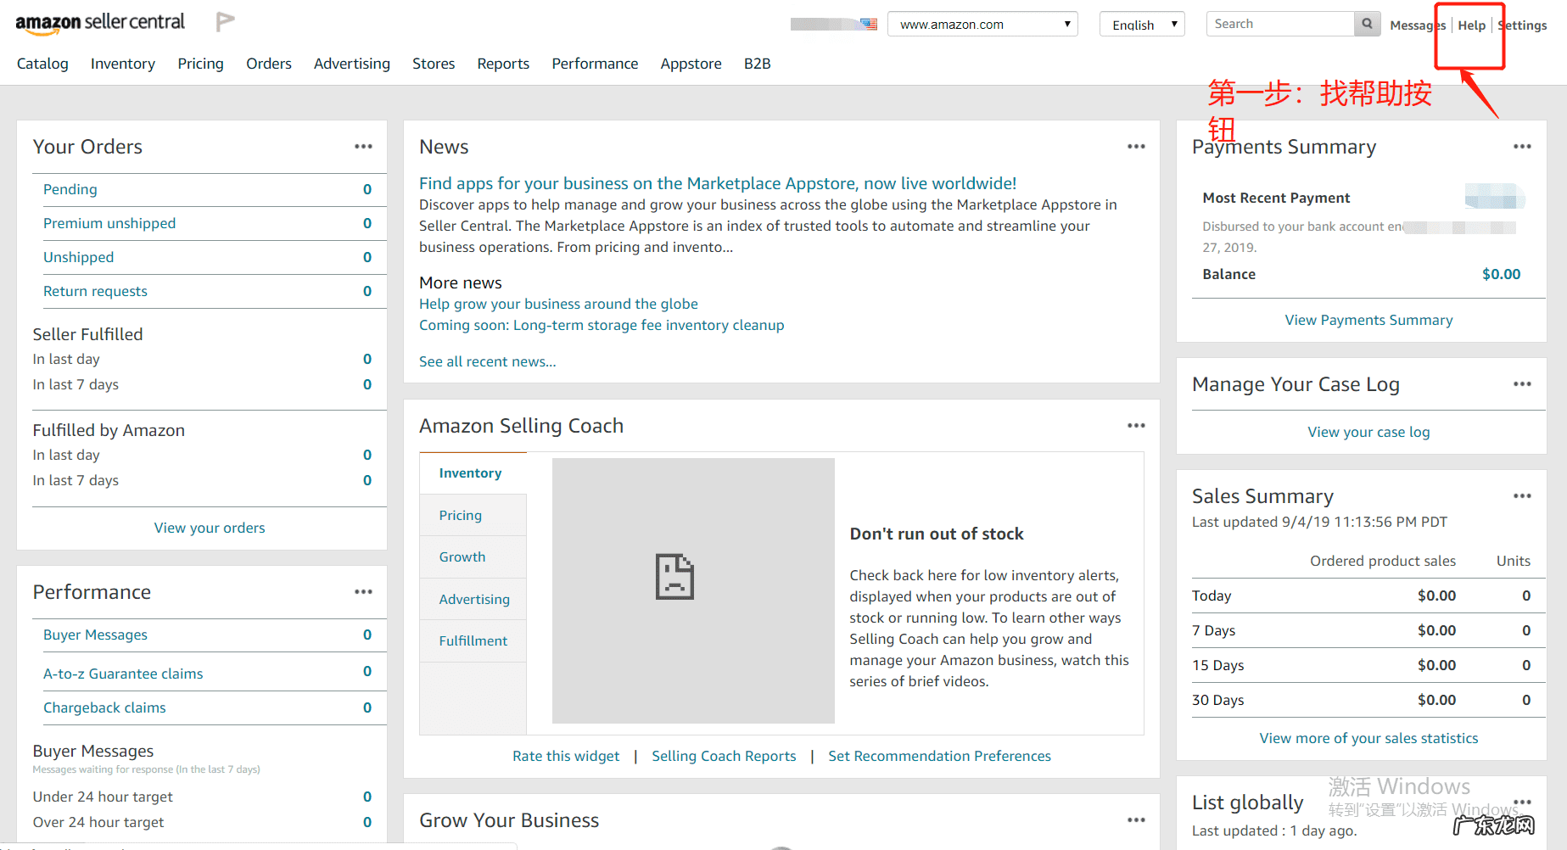
Task: Open the Performance widget three-dot menu
Action: point(363,592)
